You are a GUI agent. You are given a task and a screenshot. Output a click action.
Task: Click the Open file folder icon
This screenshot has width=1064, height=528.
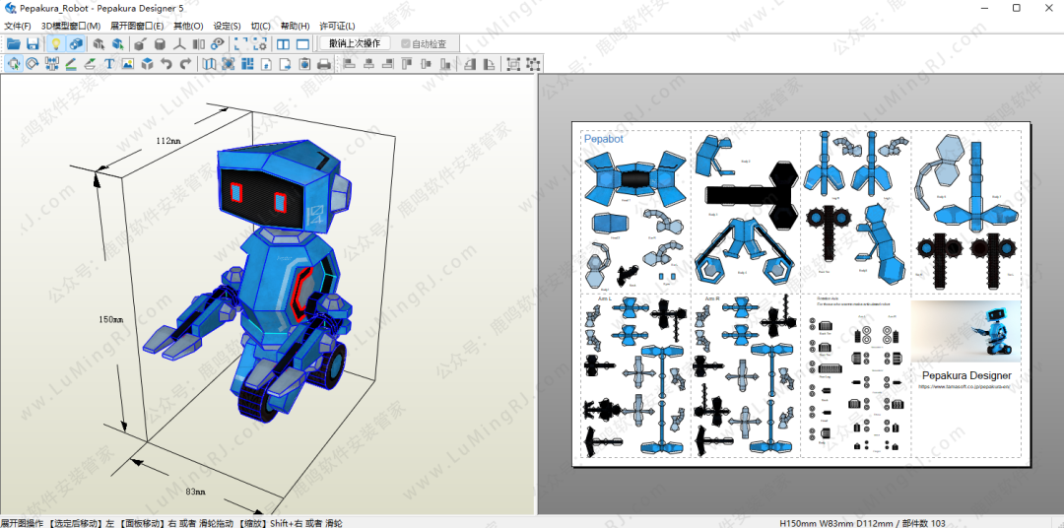(x=14, y=44)
